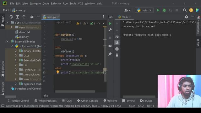
Task: Print the Run console output
Action: click(117, 49)
